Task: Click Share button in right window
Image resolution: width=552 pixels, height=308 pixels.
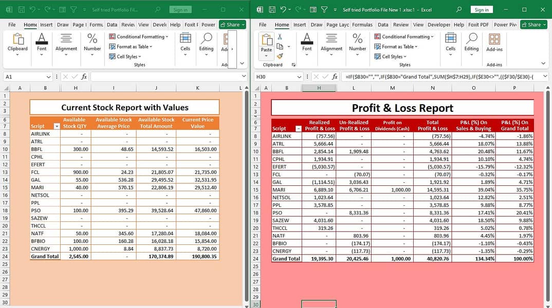Action: coord(533,25)
